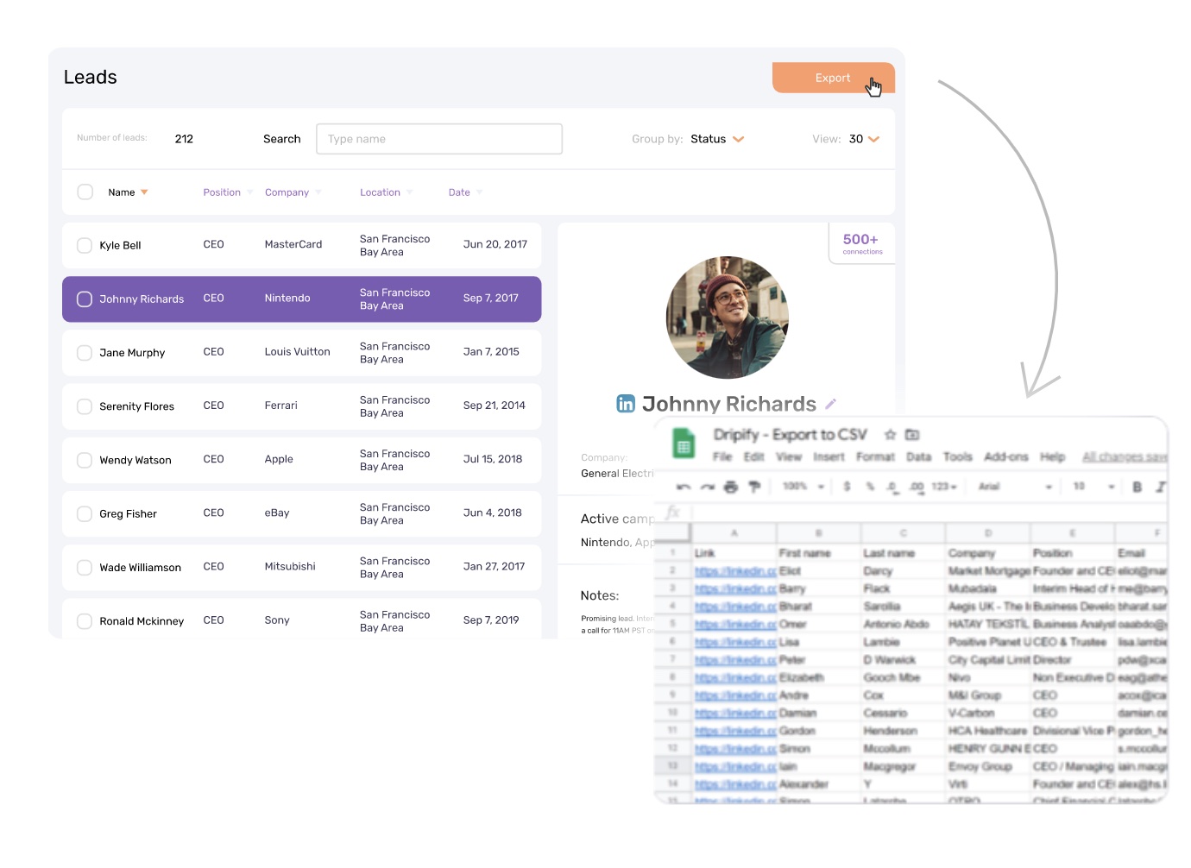1191x868 pixels.
Task: Sort leads by Company column
Action: (x=293, y=192)
